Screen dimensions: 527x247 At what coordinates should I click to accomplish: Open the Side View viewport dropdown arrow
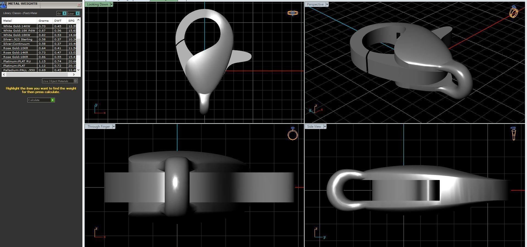(x=325, y=127)
